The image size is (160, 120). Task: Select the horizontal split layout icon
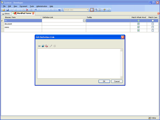click(x=96, y=10)
